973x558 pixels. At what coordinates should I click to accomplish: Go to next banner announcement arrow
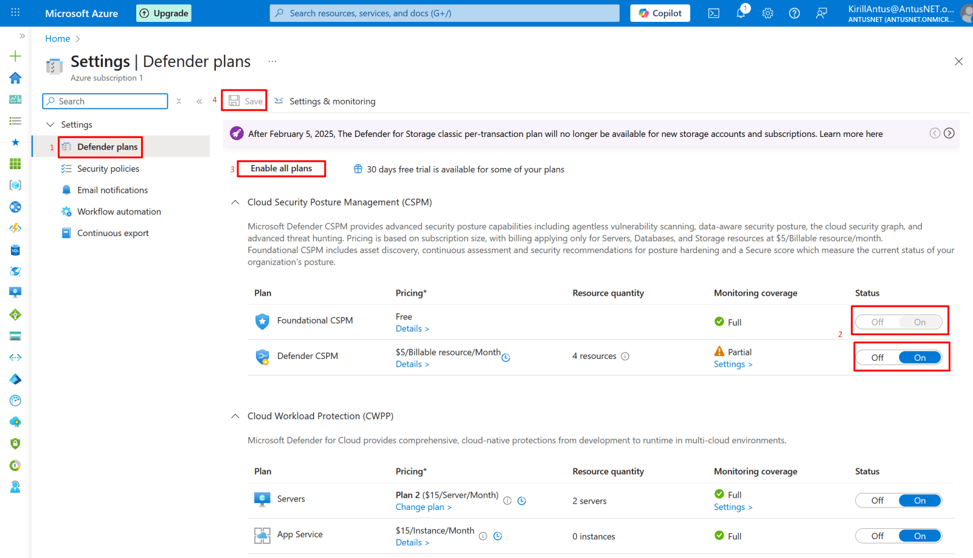[949, 133]
